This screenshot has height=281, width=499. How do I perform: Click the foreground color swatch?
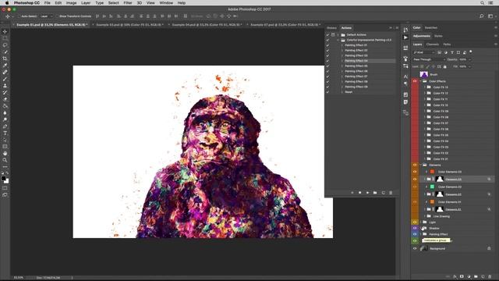click(3, 179)
